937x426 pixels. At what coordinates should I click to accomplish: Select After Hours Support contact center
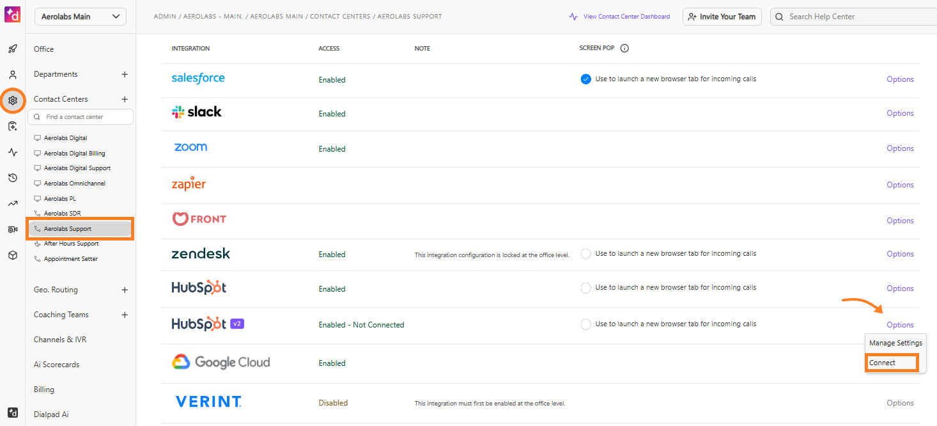click(x=71, y=244)
